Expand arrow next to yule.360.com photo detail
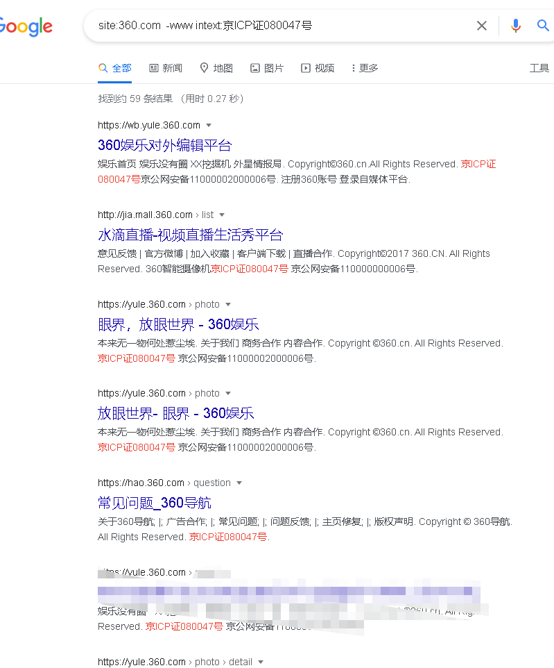This screenshot has height=668, width=554. [x=261, y=662]
